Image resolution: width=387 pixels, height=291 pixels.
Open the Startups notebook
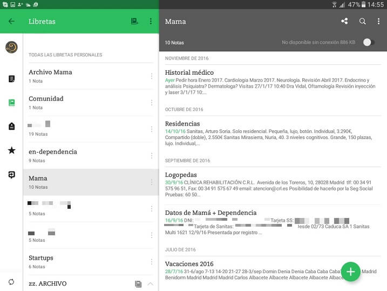[x=91, y=262]
